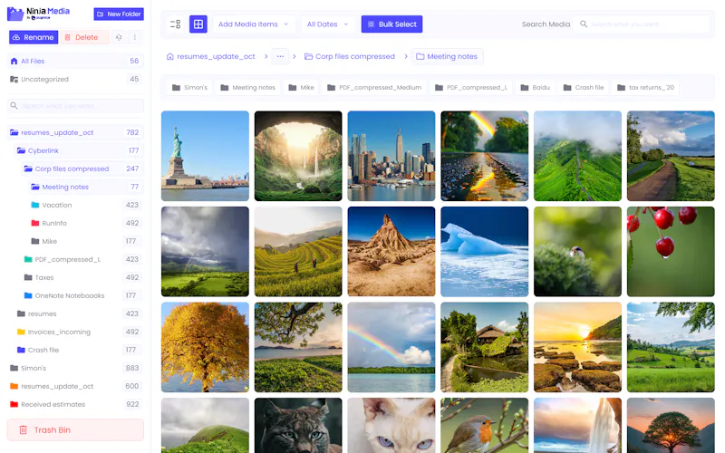This screenshot has height=453, width=725.
Task: Click the yellow Invoices_incoming folder icon
Action: (x=21, y=332)
